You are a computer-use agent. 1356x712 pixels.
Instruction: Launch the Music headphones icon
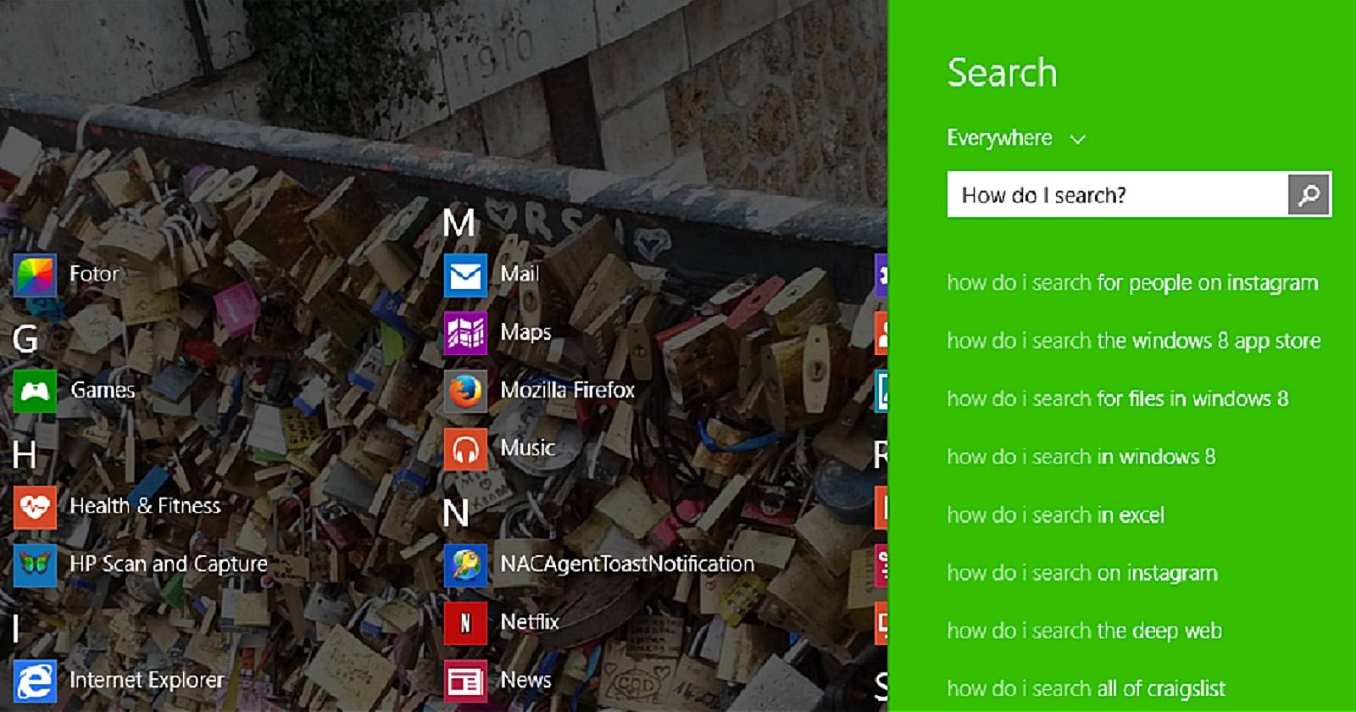pyautogui.click(x=465, y=449)
